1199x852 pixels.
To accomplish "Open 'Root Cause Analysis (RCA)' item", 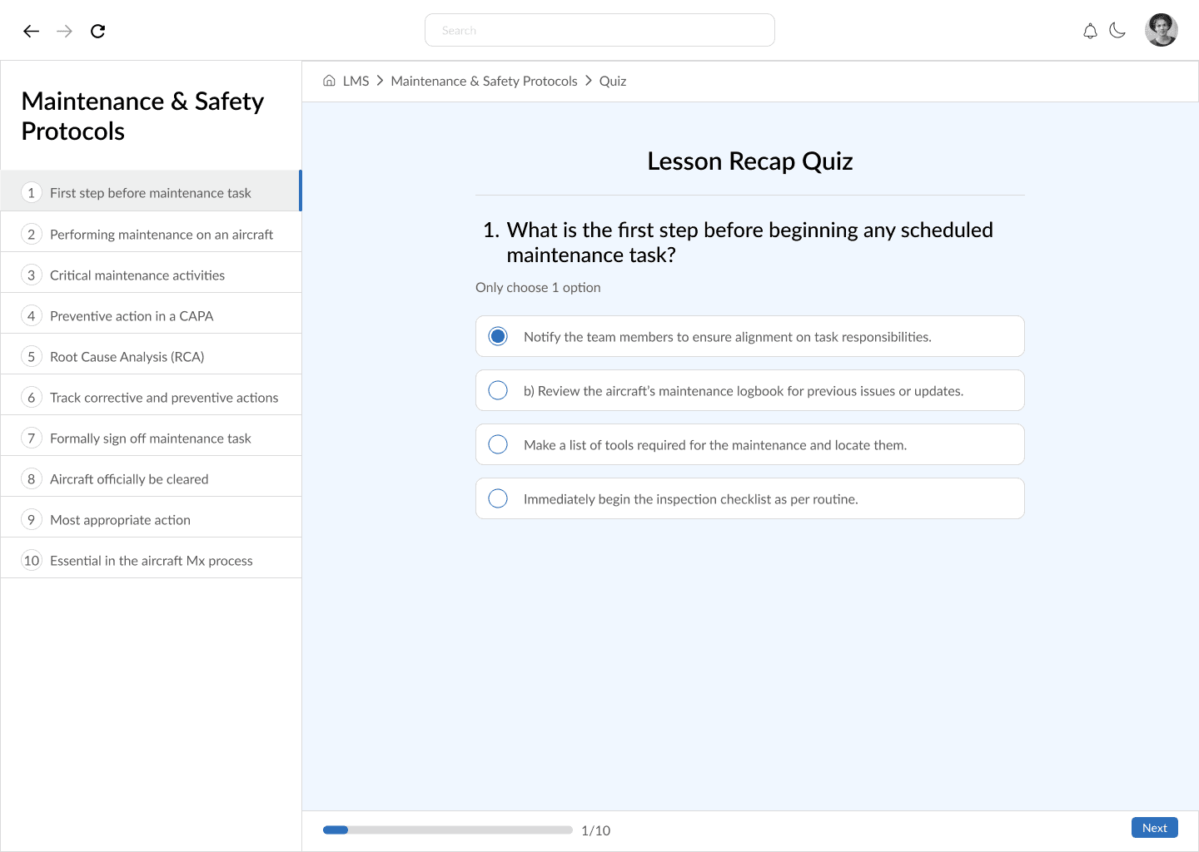I will pyautogui.click(x=151, y=356).
